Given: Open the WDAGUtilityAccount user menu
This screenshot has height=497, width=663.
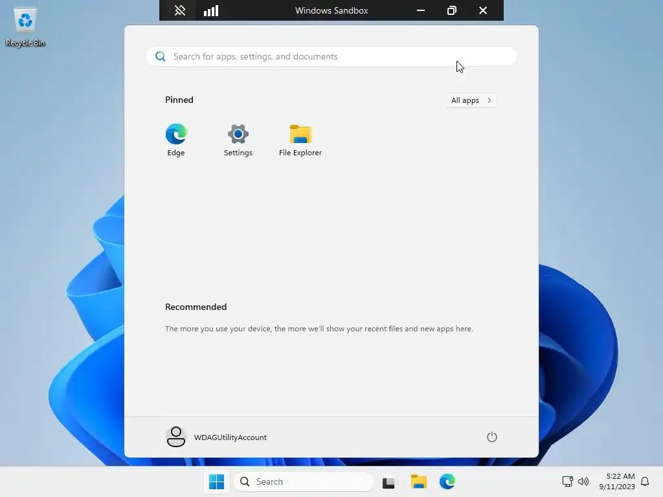Looking at the screenshot, I should click(216, 437).
